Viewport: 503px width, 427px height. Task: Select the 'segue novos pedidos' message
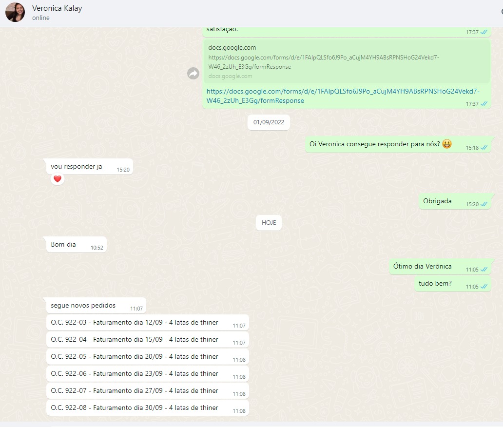point(83,306)
